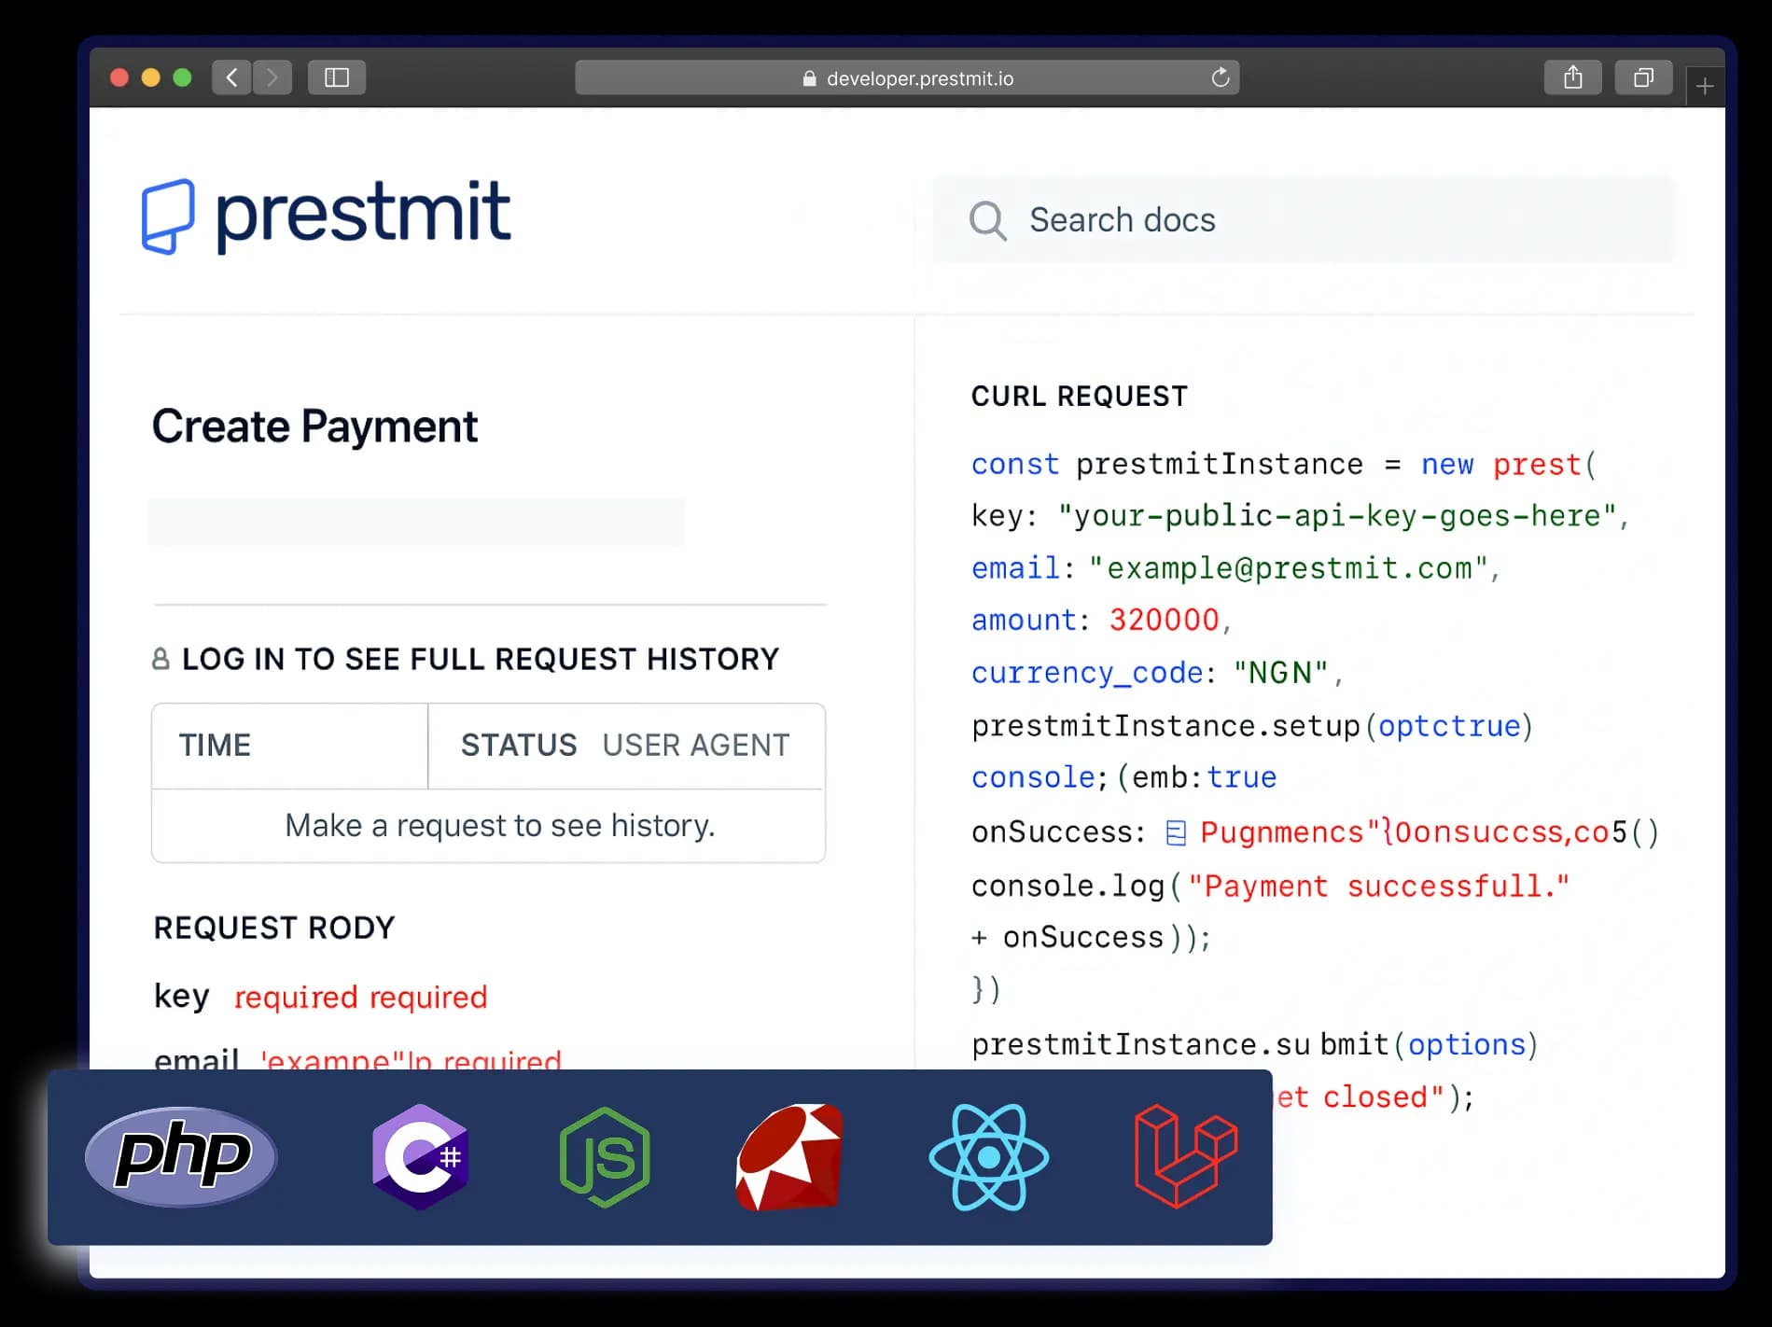Click the Prestmit logo
The image size is (1772, 1327).
[x=326, y=216]
